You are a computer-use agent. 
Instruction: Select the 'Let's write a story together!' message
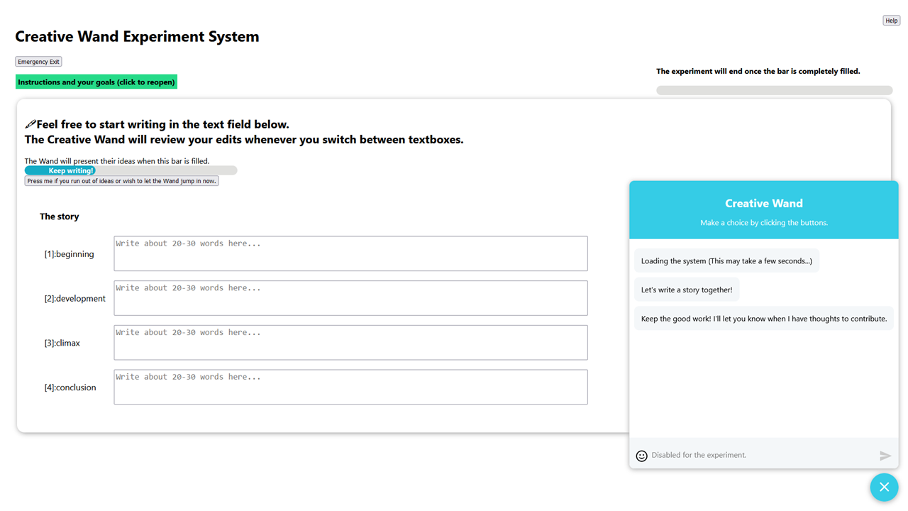click(687, 290)
